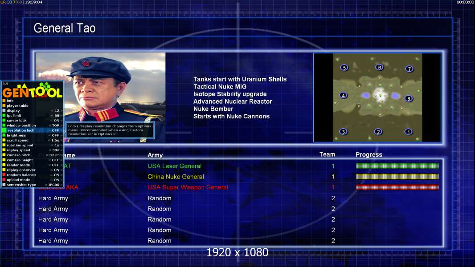Image resolution: width=475 pixels, height=267 pixels.
Task: Click the green square beside cursor lock
Action: pos(4,120)
